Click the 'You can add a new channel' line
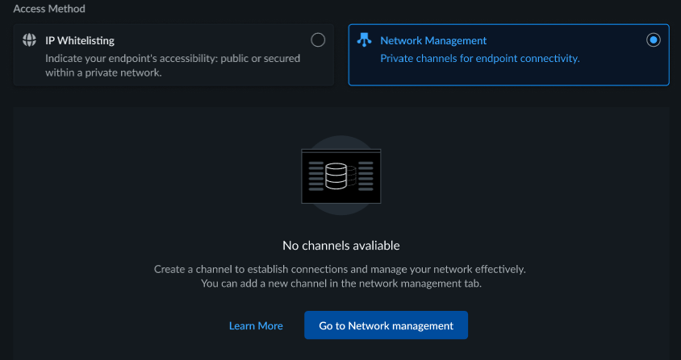The width and height of the screenshot is (681, 360). click(x=340, y=283)
